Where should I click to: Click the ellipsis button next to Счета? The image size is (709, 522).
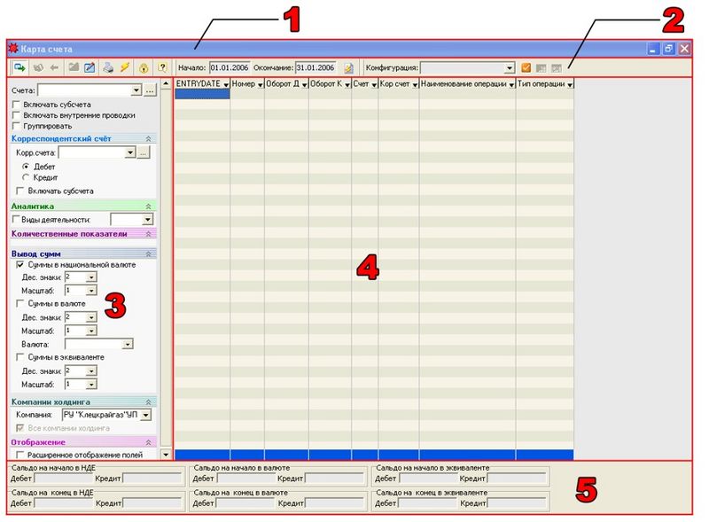pyautogui.click(x=150, y=90)
